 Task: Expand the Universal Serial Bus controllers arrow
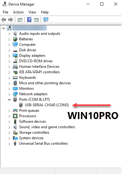click(9, 144)
